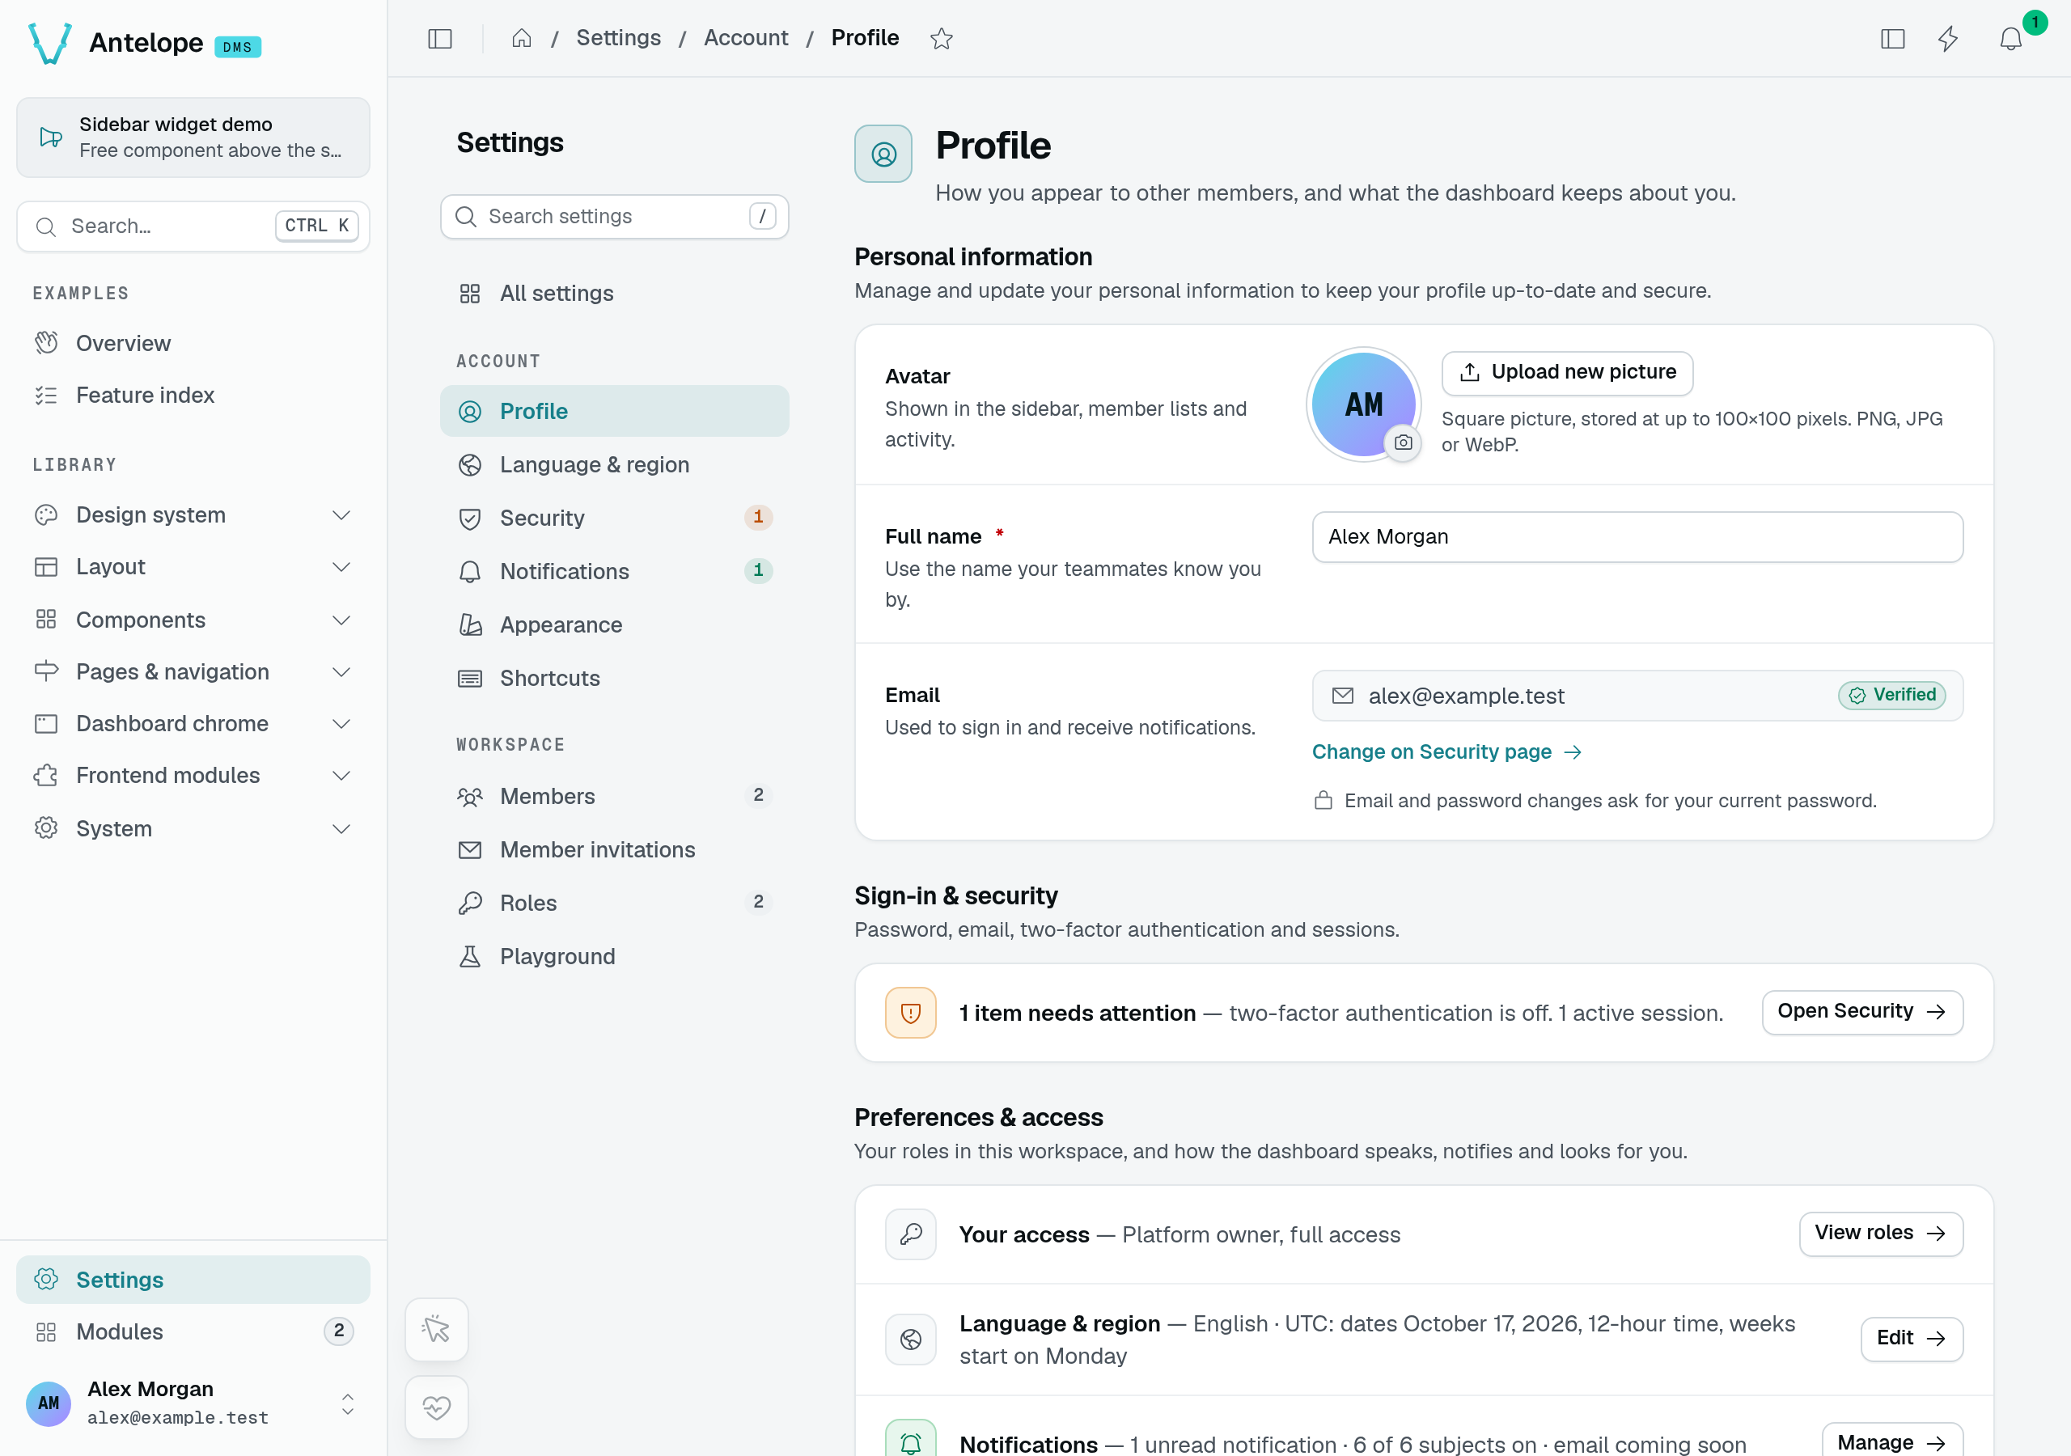This screenshot has height=1456, width=2071.
Task: Click the Open Security button
Action: tap(1861, 1011)
